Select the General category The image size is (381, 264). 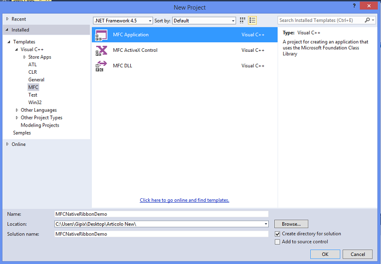click(x=36, y=80)
